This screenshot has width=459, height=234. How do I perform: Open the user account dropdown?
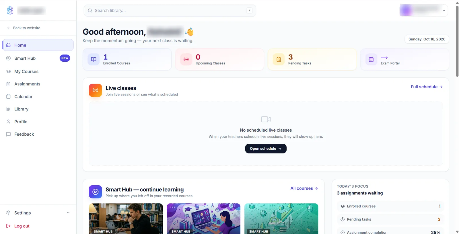pos(424,10)
